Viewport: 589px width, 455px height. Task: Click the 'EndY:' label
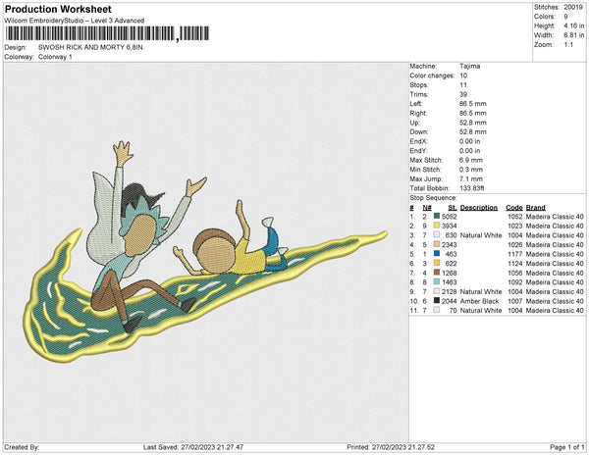(418, 151)
